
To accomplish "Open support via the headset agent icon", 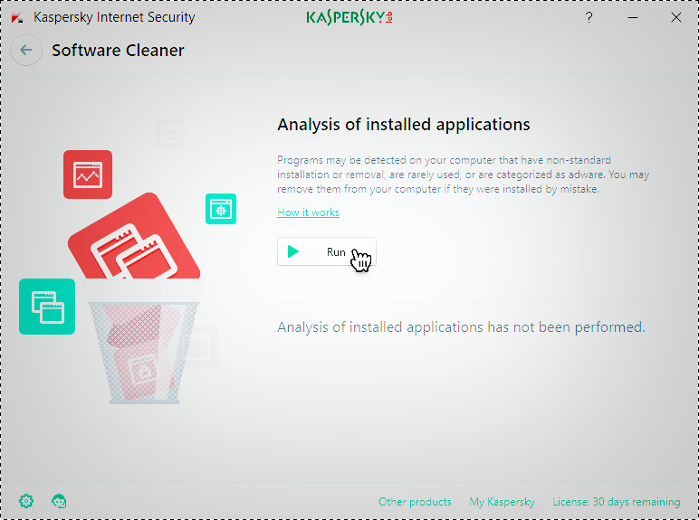I will pos(60,501).
